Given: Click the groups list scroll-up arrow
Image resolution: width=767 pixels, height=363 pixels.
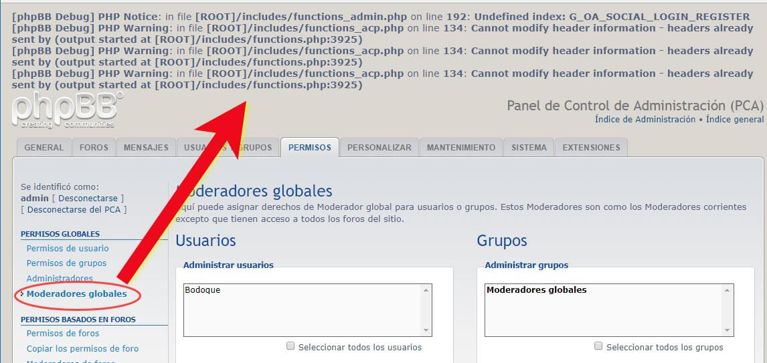Looking at the screenshot, I should 728,290.
